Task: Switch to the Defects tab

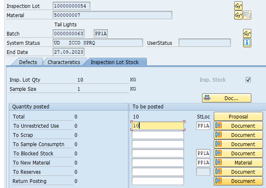Action: pyautogui.click(x=28, y=62)
